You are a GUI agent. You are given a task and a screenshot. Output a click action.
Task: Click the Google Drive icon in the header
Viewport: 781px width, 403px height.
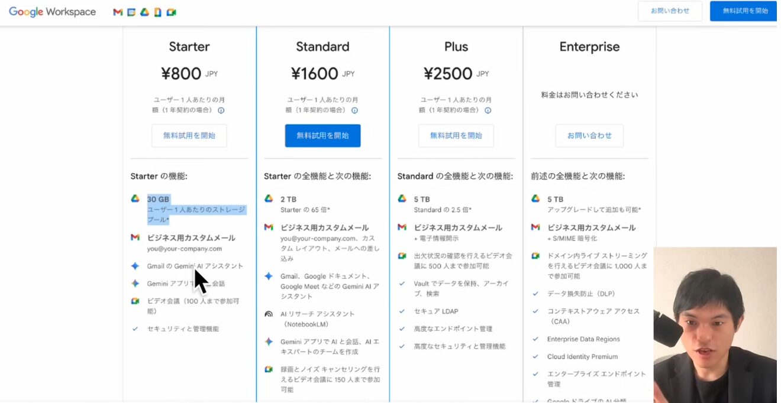[144, 12]
